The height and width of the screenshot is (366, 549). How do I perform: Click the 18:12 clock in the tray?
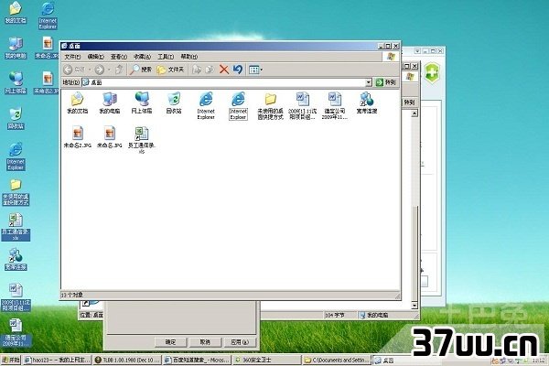[539, 361]
